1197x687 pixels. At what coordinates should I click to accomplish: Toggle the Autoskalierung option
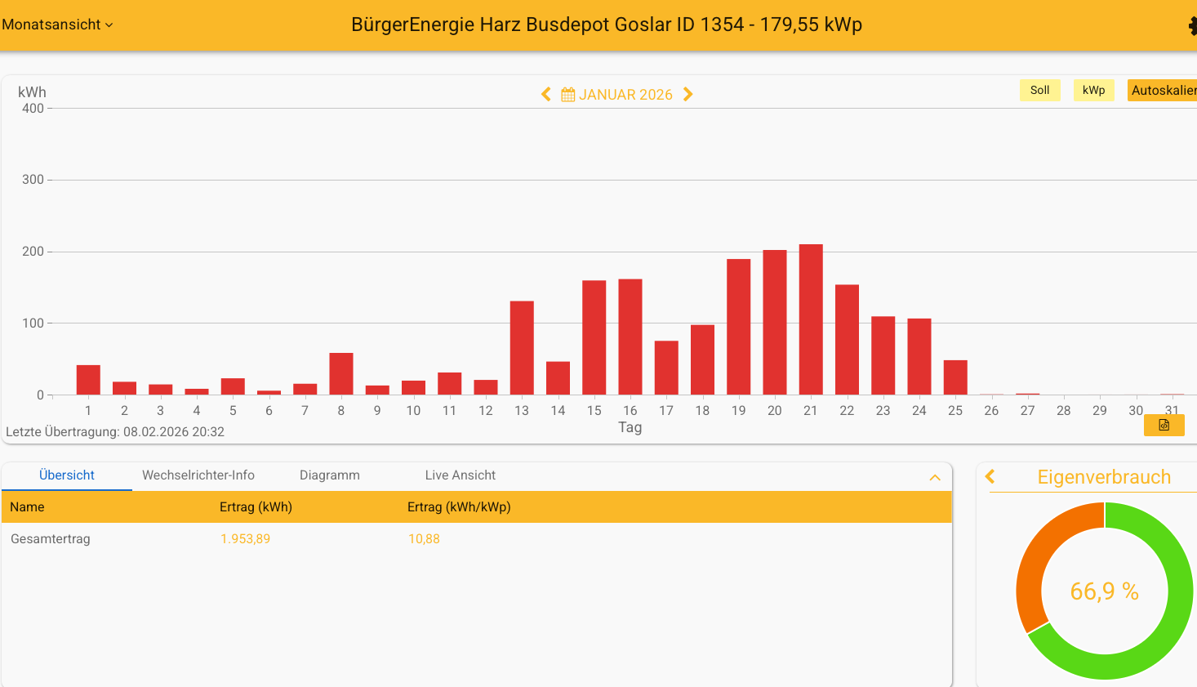tap(1163, 90)
